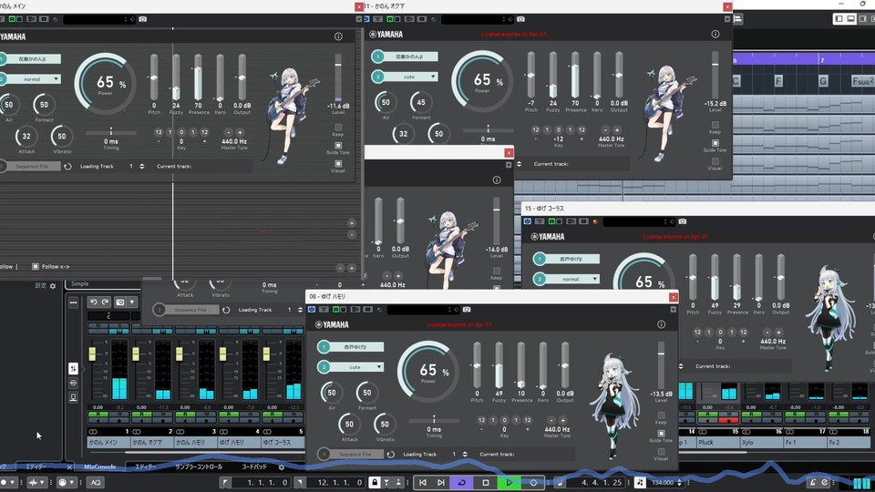The height and width of the screenshot is (492, 875).
Task: Open info icon in かのん メイン plugin
Action: tap(338, 36)
